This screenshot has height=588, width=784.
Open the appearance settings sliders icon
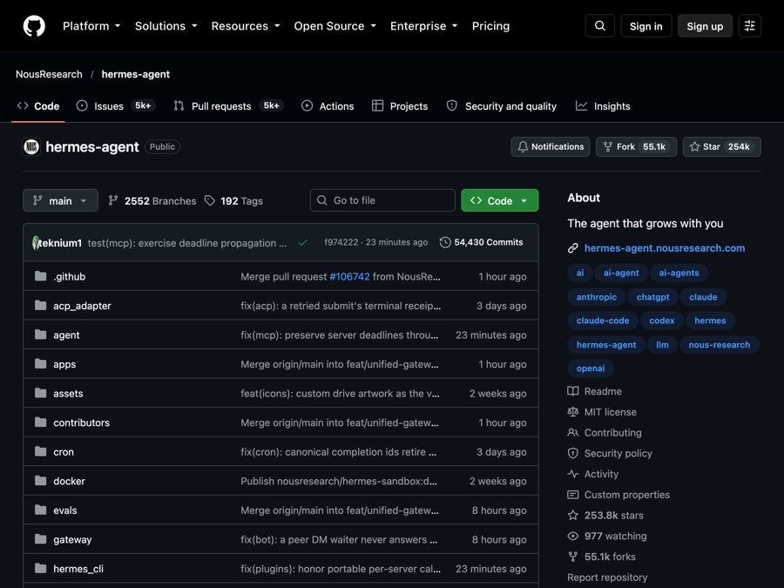pyautogui.click(x=749, y=26)
